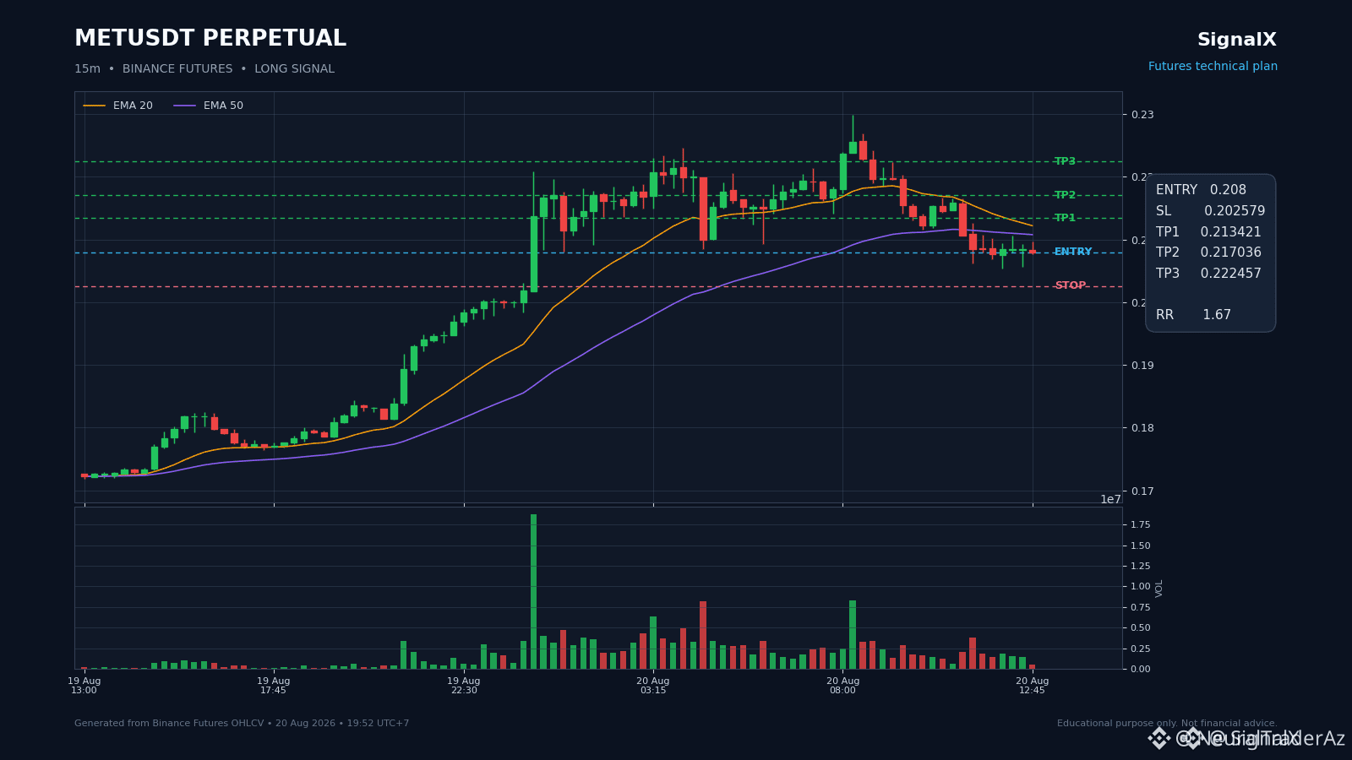
Task: Click the '19 Aug 22:30' time axis label
Action: (x=464, y=686)
